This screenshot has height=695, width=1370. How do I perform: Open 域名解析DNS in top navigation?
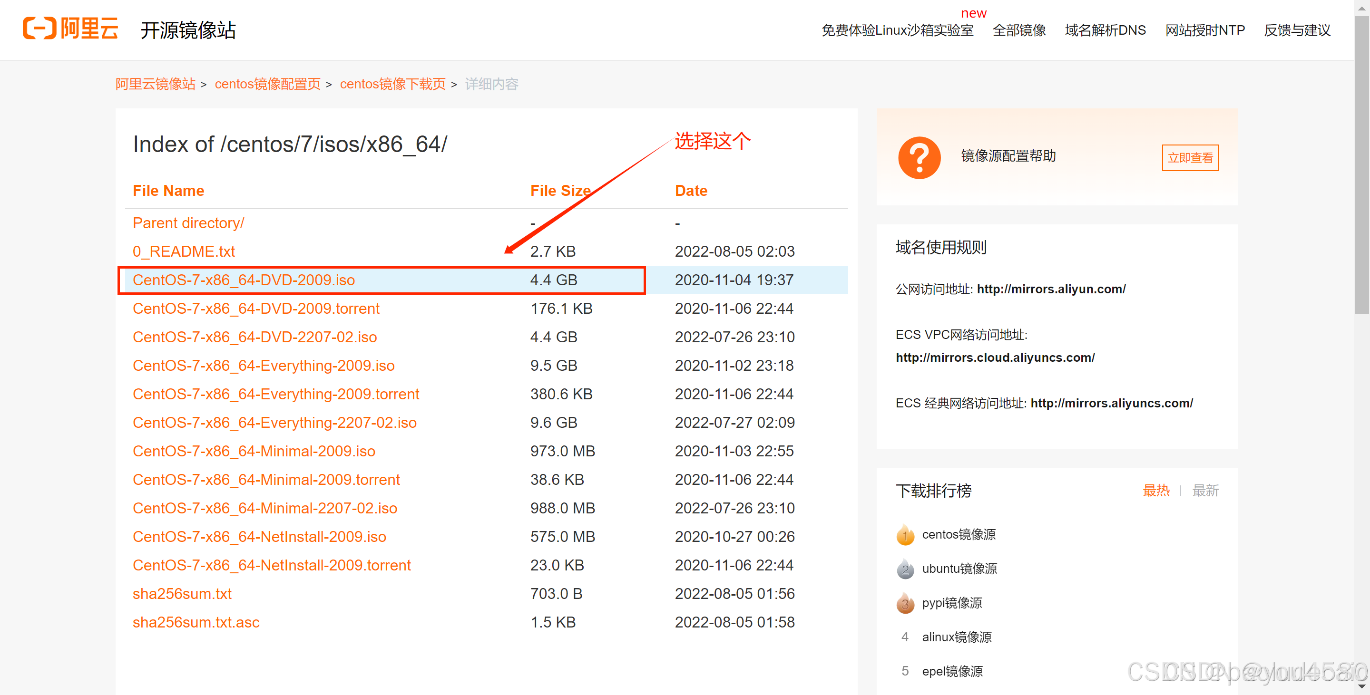[1105, 30]
